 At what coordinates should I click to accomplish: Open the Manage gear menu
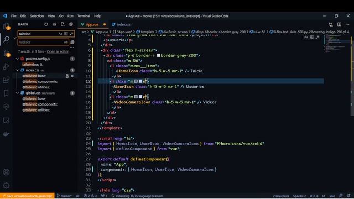coord(6,186)
